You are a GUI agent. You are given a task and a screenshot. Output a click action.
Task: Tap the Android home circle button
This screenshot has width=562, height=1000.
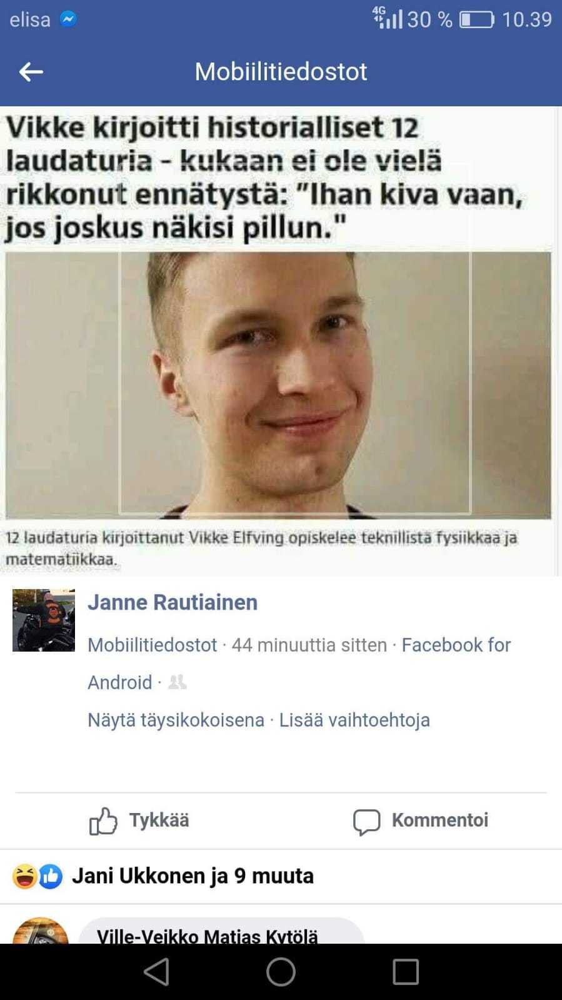281,972
